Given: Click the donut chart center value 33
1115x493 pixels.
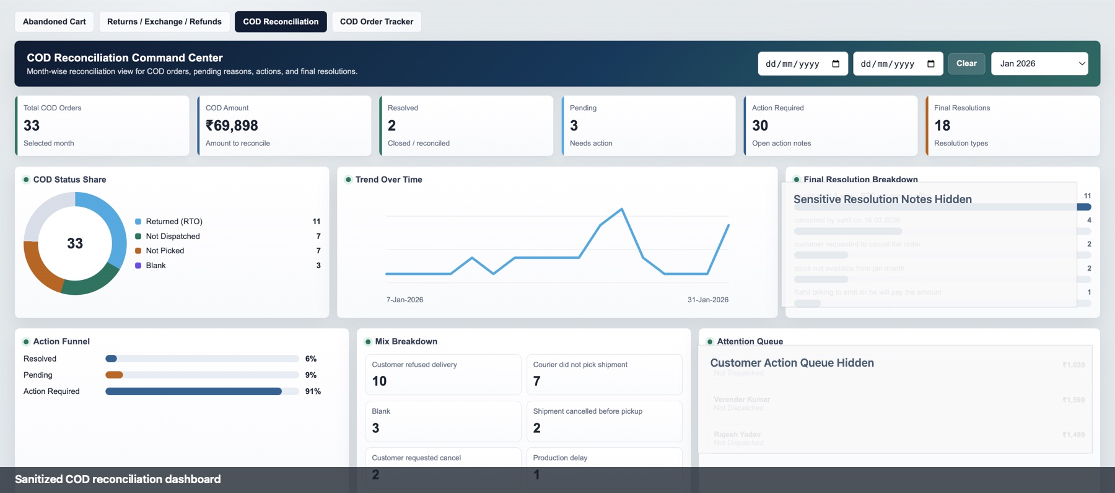Looking at the screenshot, I should coord(75,243).
